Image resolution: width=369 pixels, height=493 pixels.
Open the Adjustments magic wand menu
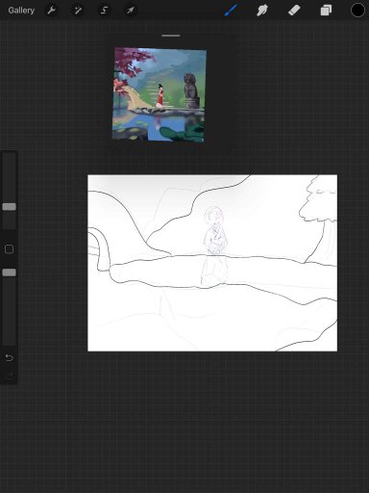[78, 11]
